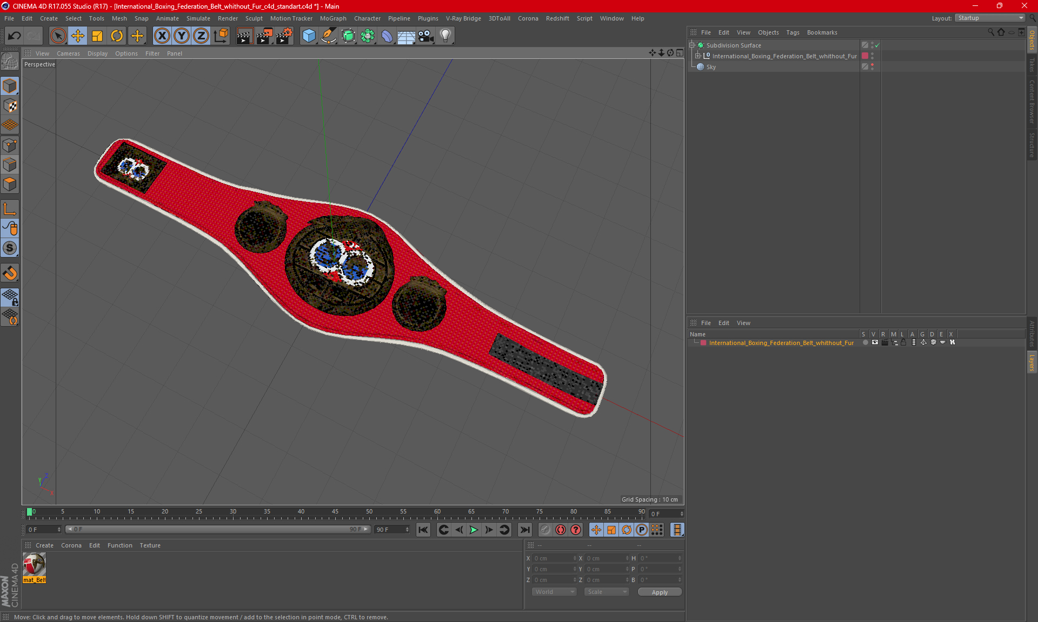
Task: Collapse the Subdivision Surface tree node
Action: pos(692,45)
